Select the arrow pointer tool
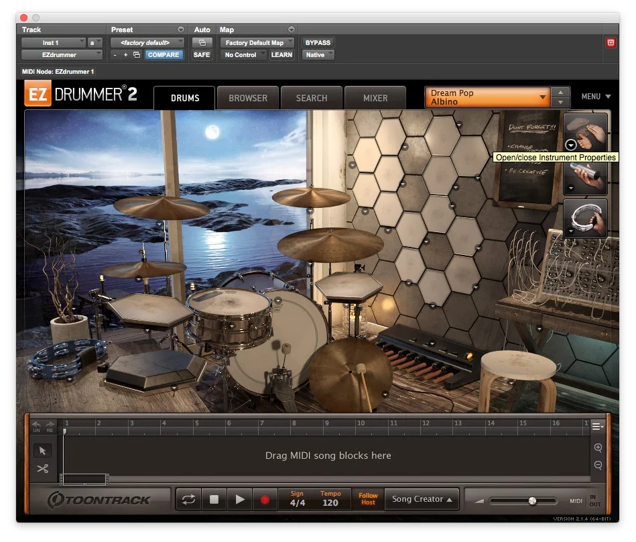This screenshot has height=542, width=636. tap(43, 450)
